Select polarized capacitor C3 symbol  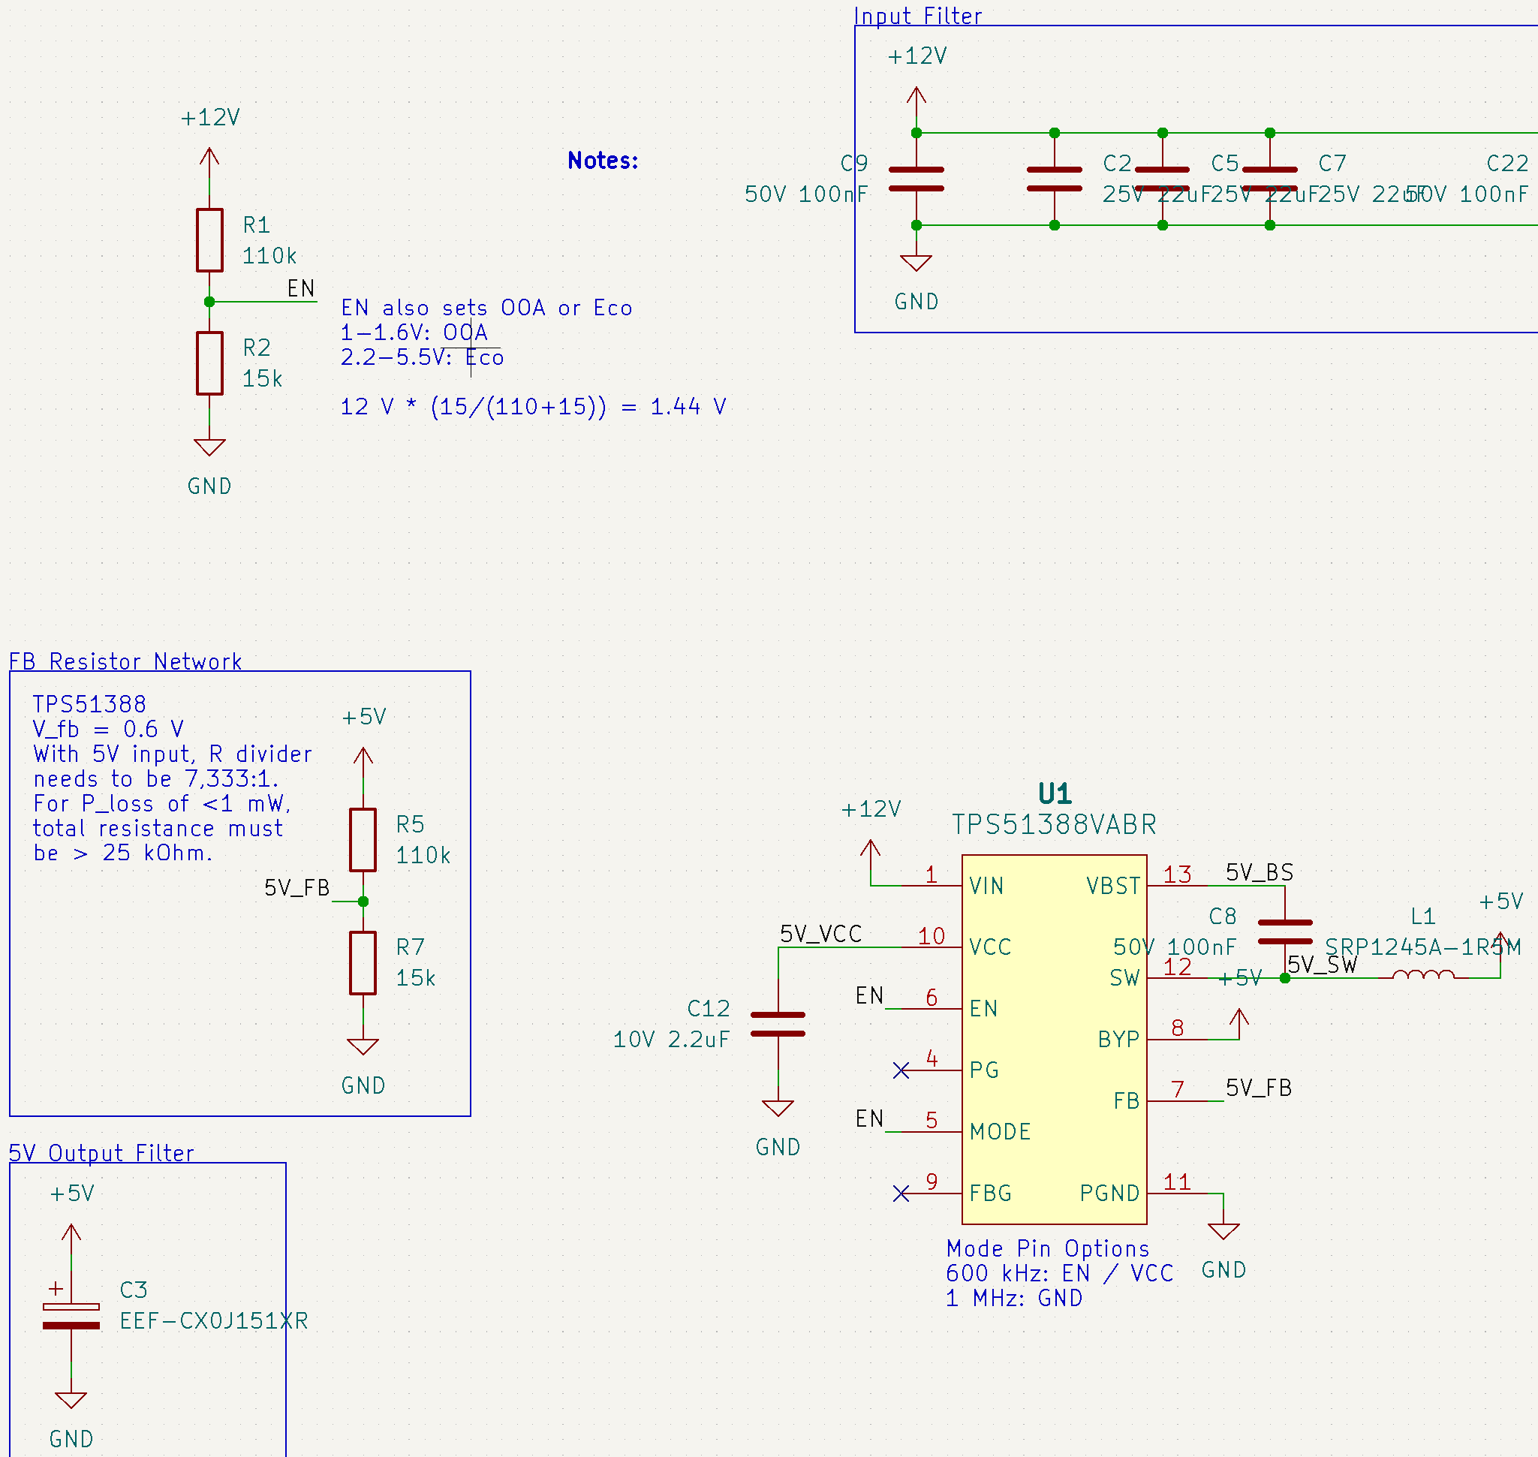point(71,1317)
